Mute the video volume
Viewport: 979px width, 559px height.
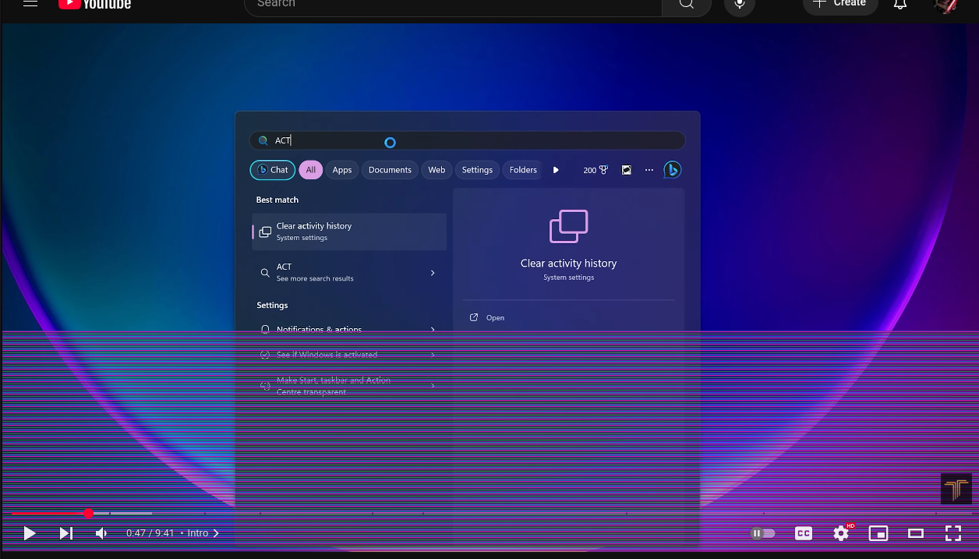pyautogui.click(x=101, y=533)
